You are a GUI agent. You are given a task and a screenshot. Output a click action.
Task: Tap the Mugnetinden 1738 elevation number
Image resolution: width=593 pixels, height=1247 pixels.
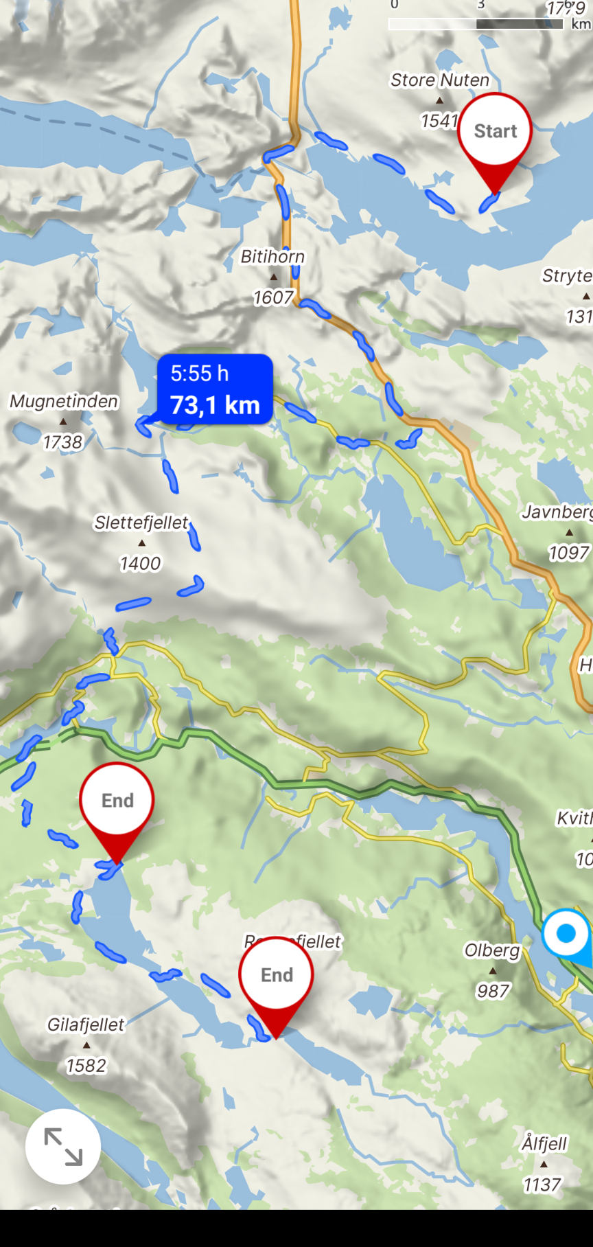[62, 442]
